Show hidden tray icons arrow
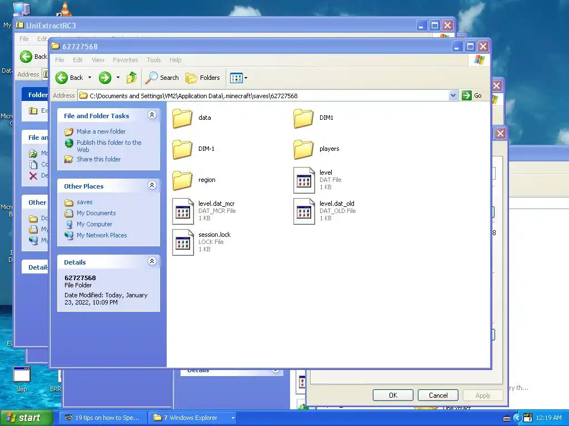Viewport: 569px width, 426px height. pos(517,418)
